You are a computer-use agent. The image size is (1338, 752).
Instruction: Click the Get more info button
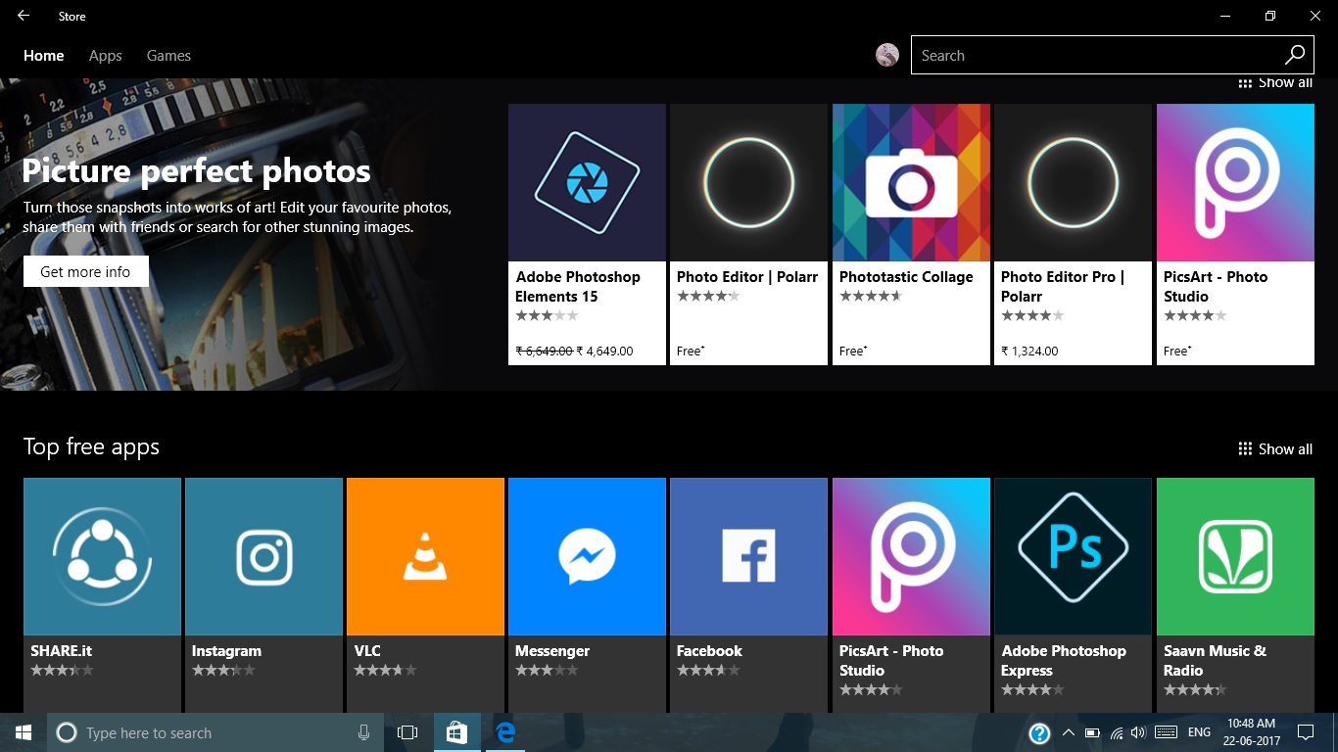[x=85, y=271]
